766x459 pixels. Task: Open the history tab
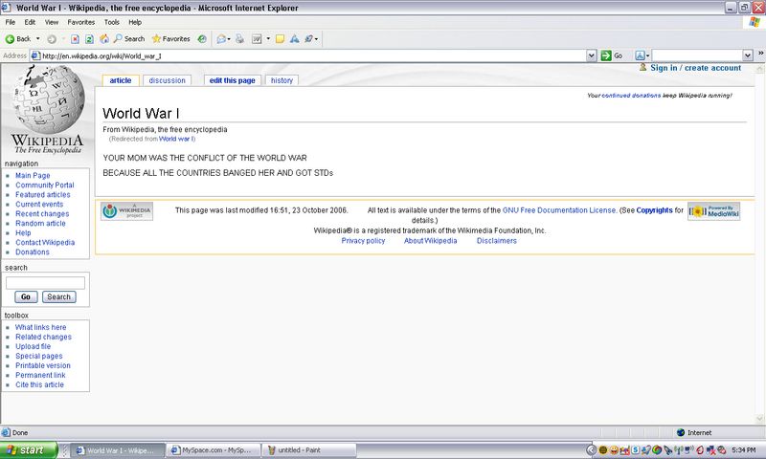pos(282,80)
